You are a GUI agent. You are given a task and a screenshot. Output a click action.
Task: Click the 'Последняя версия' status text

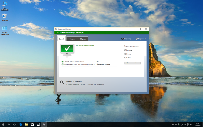click(103, 64)
